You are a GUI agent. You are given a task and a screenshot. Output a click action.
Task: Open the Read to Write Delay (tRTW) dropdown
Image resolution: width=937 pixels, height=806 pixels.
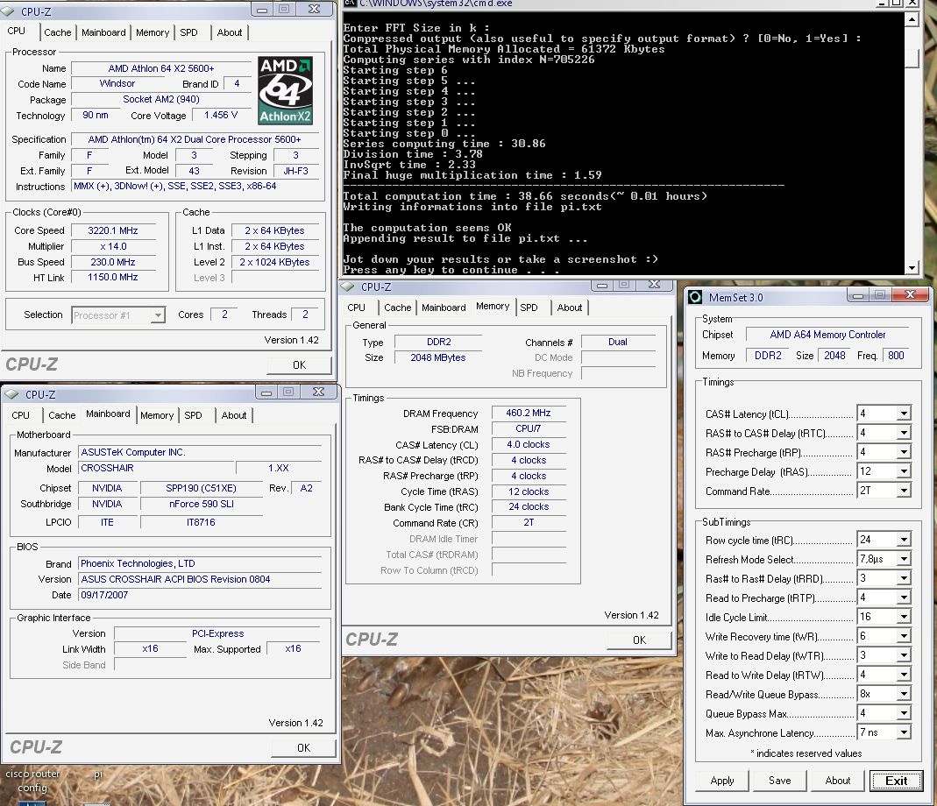tap(904, 675)
